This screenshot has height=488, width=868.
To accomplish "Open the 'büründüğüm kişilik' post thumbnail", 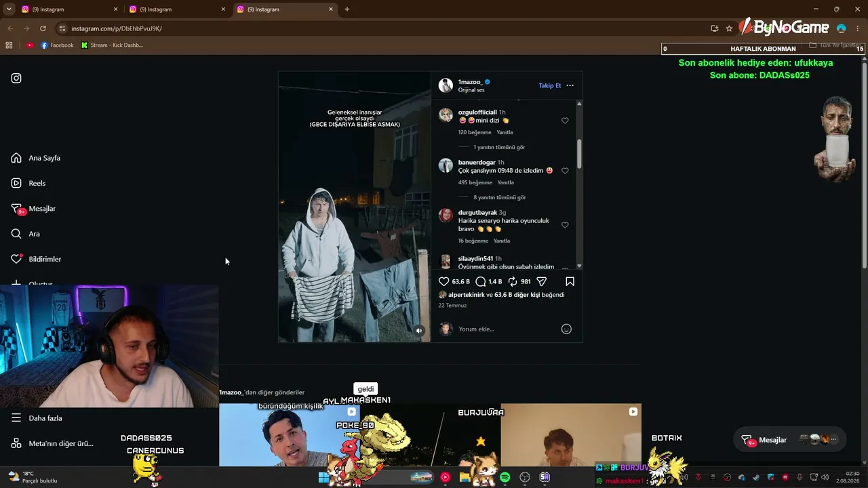I will pyautogui.click(x=290, y=434).
